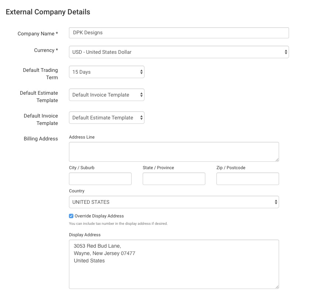Focus the State / Province input box
Screen dimensions: 320x293
(x=174, y=179)
